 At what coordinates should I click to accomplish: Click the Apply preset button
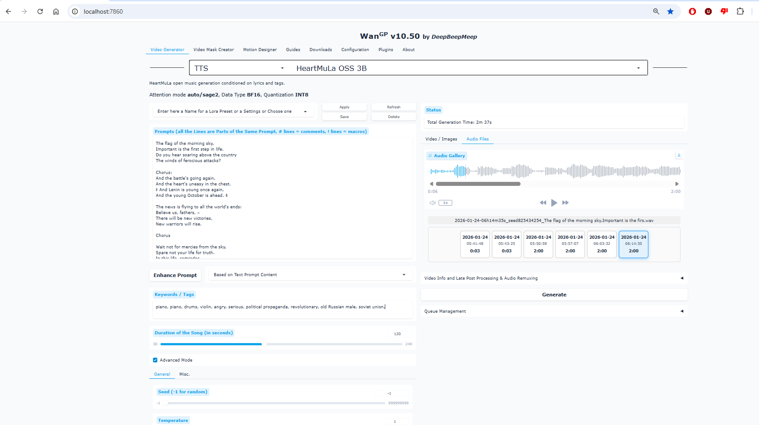(344, 107)
